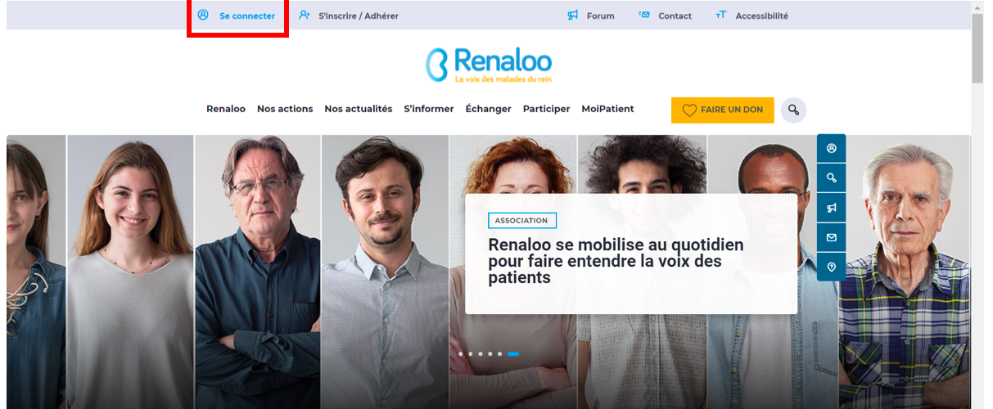Select the third carousel slide dot

point(481,353)
